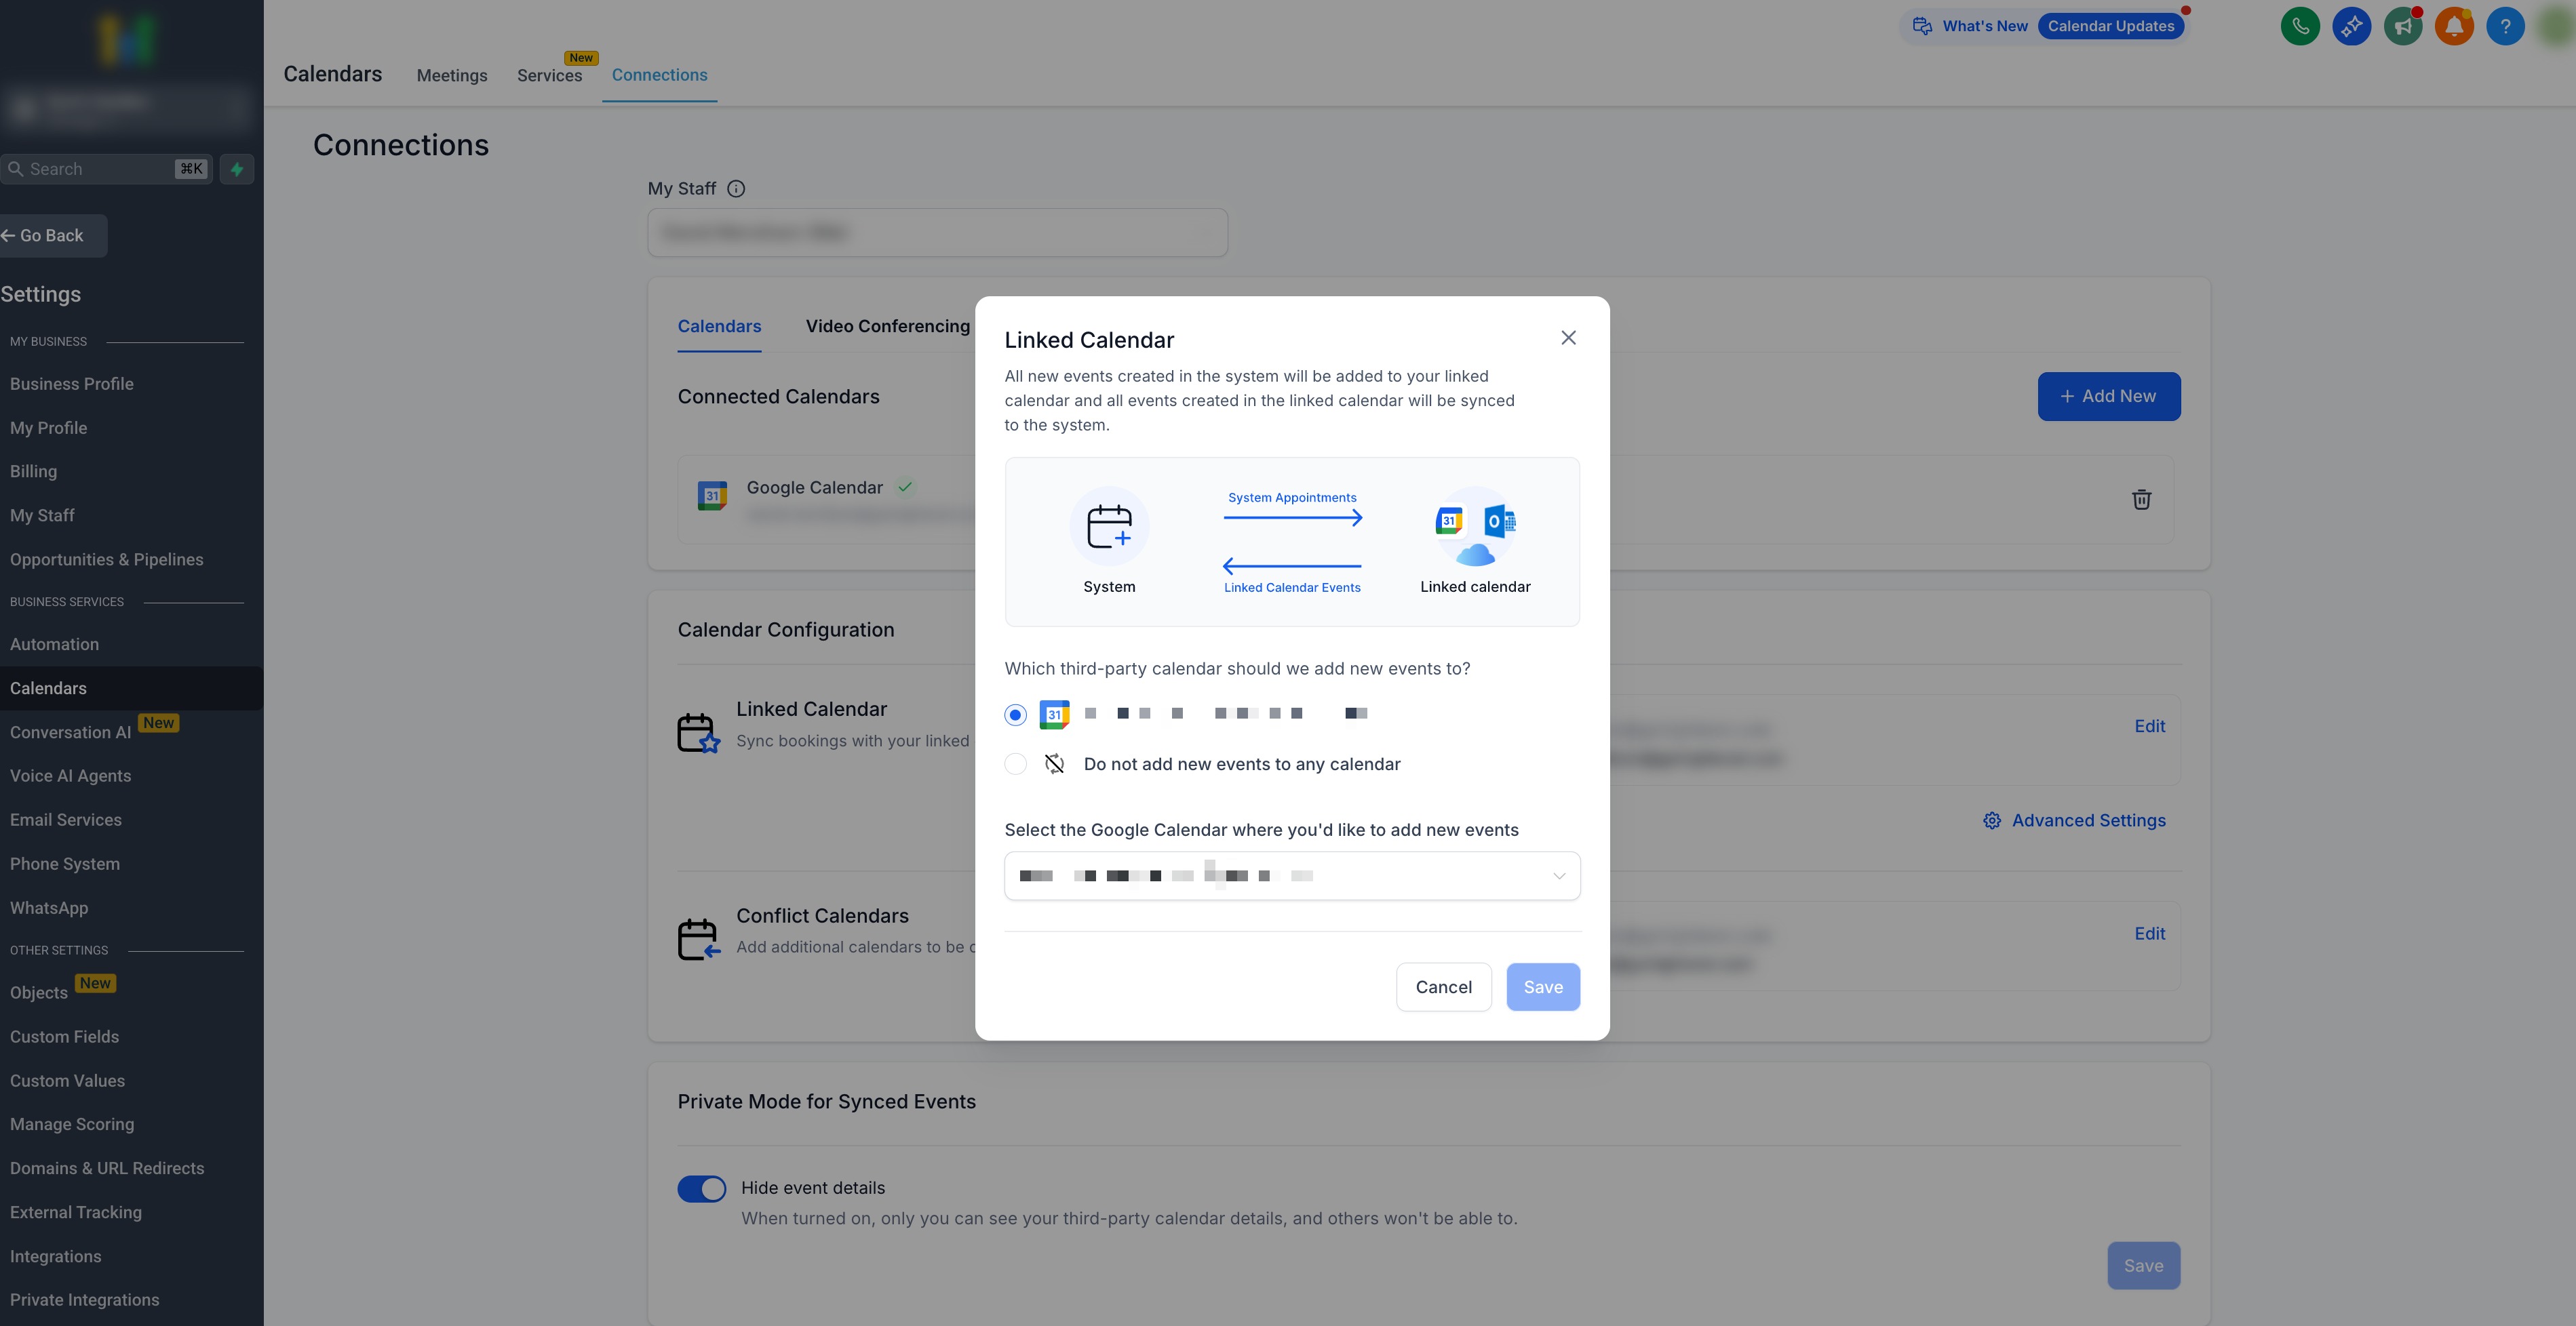
Task: Close the Linked Calendar dialog
Action: [x=1568, y=338]
